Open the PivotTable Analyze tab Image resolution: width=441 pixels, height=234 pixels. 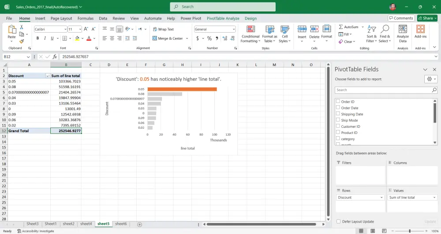click(223, 18)
